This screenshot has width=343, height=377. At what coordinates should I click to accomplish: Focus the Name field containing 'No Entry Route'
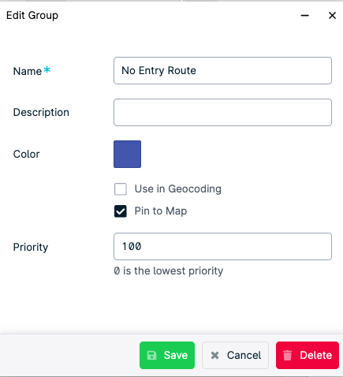[x=222, y=70]
